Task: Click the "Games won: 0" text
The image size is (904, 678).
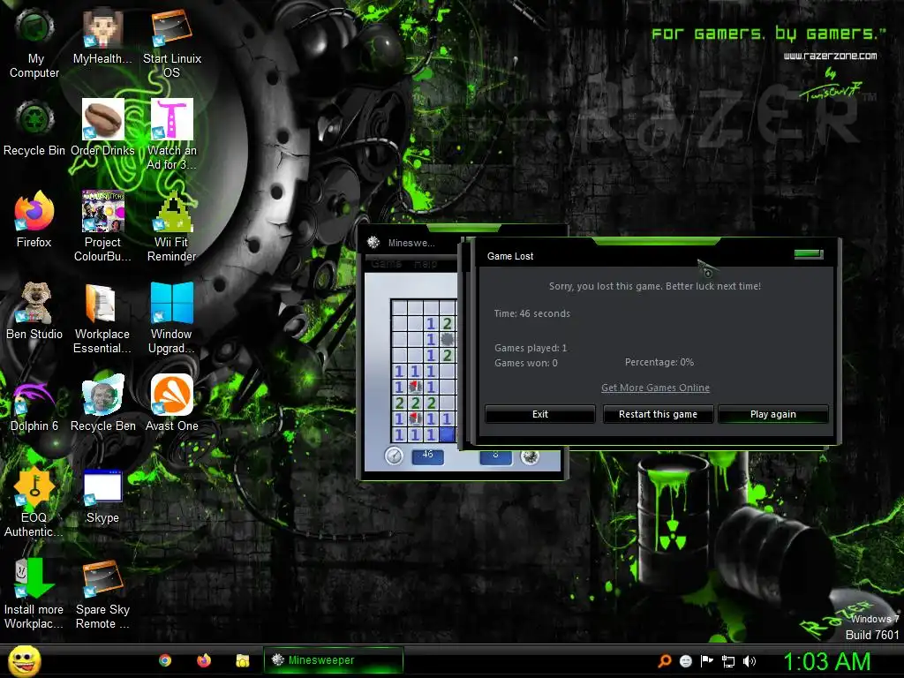Action: (x=526, y=363)
